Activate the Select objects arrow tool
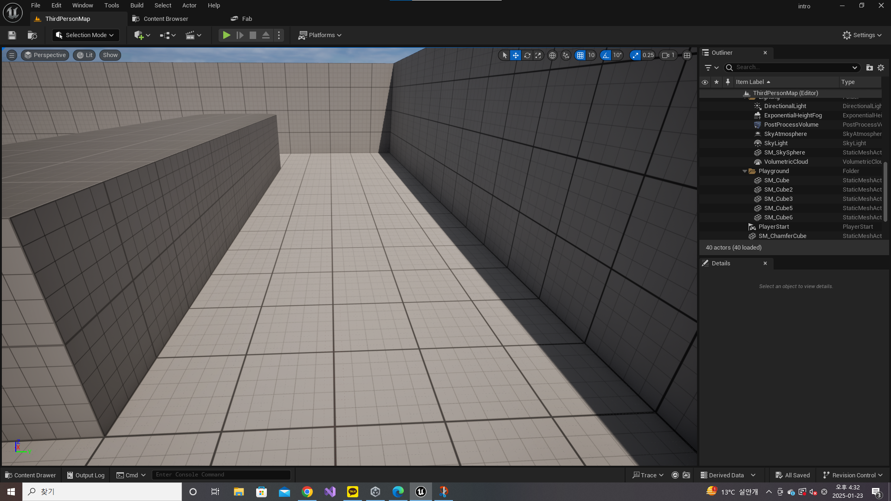This screenshot has height=501, width=891. coord(505,55)
